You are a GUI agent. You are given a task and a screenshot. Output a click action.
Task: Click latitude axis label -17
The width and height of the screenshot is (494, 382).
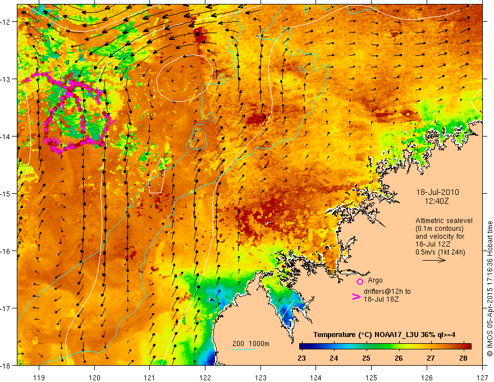[x=6, y=308]
